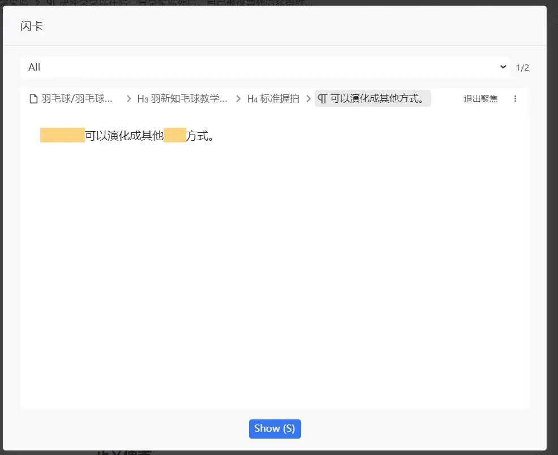Click the chevron after H4 标准握拍
This screenshot has width=558, height=455.
(x=308, y=98)
